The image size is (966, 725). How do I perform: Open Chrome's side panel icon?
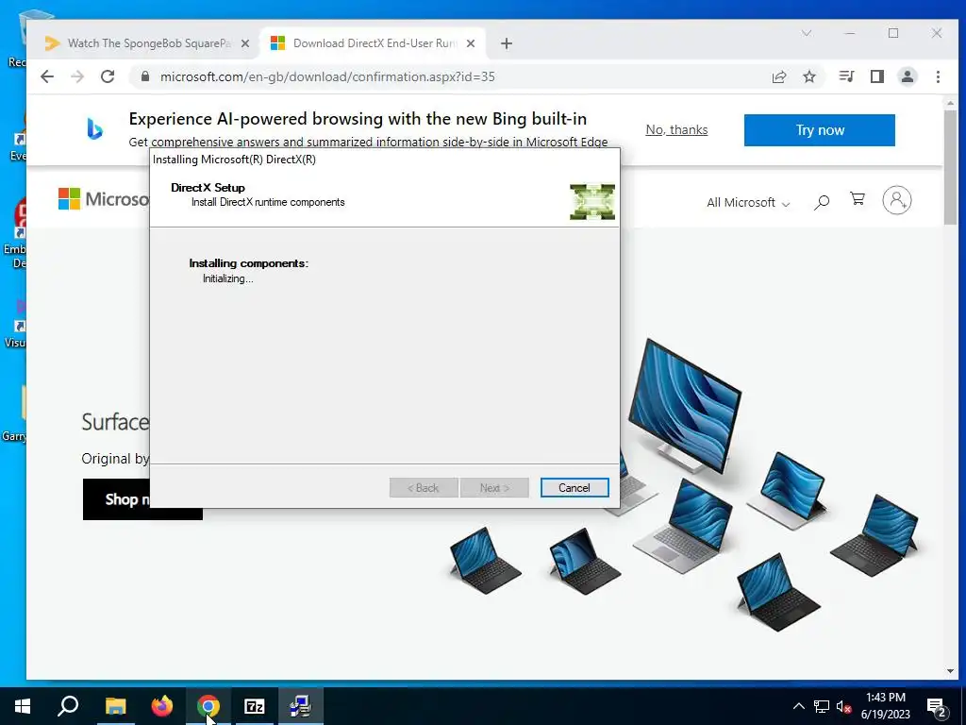(877, 76)
